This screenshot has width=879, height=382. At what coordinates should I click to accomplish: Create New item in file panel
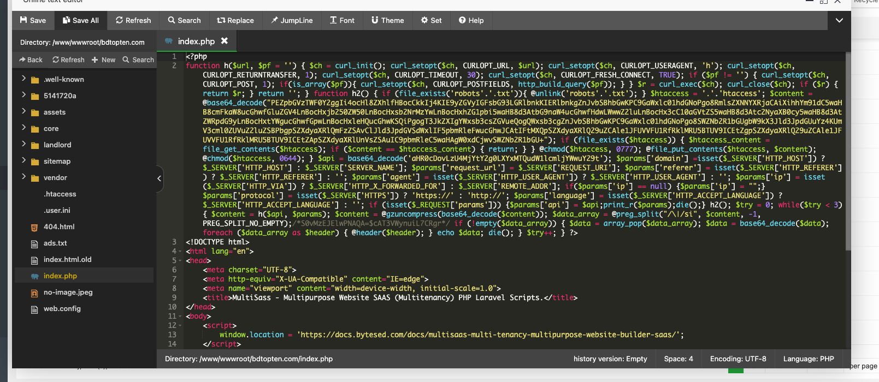(x=103, y=59)
